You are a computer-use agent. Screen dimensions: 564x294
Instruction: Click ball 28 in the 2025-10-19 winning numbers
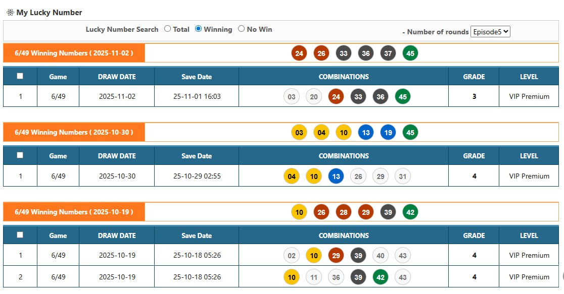(344, 212)
